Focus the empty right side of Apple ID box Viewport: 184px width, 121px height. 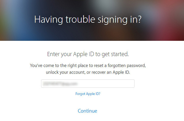coord(105,84)
